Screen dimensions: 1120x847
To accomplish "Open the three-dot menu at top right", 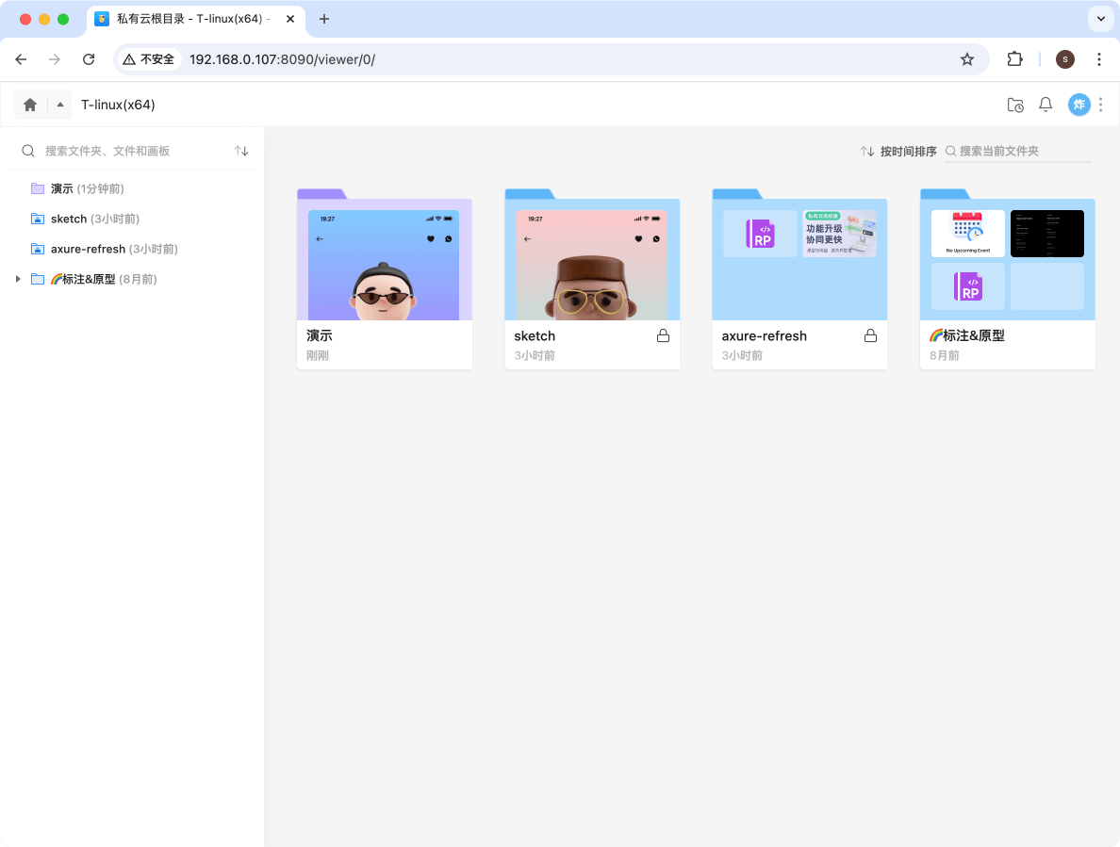I will coord(1100,105).
